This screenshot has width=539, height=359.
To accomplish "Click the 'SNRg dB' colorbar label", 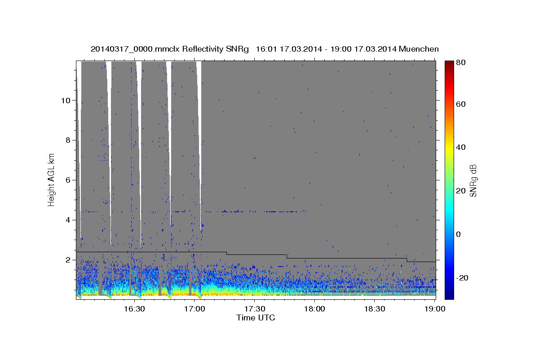I will [x=473, y=180].
